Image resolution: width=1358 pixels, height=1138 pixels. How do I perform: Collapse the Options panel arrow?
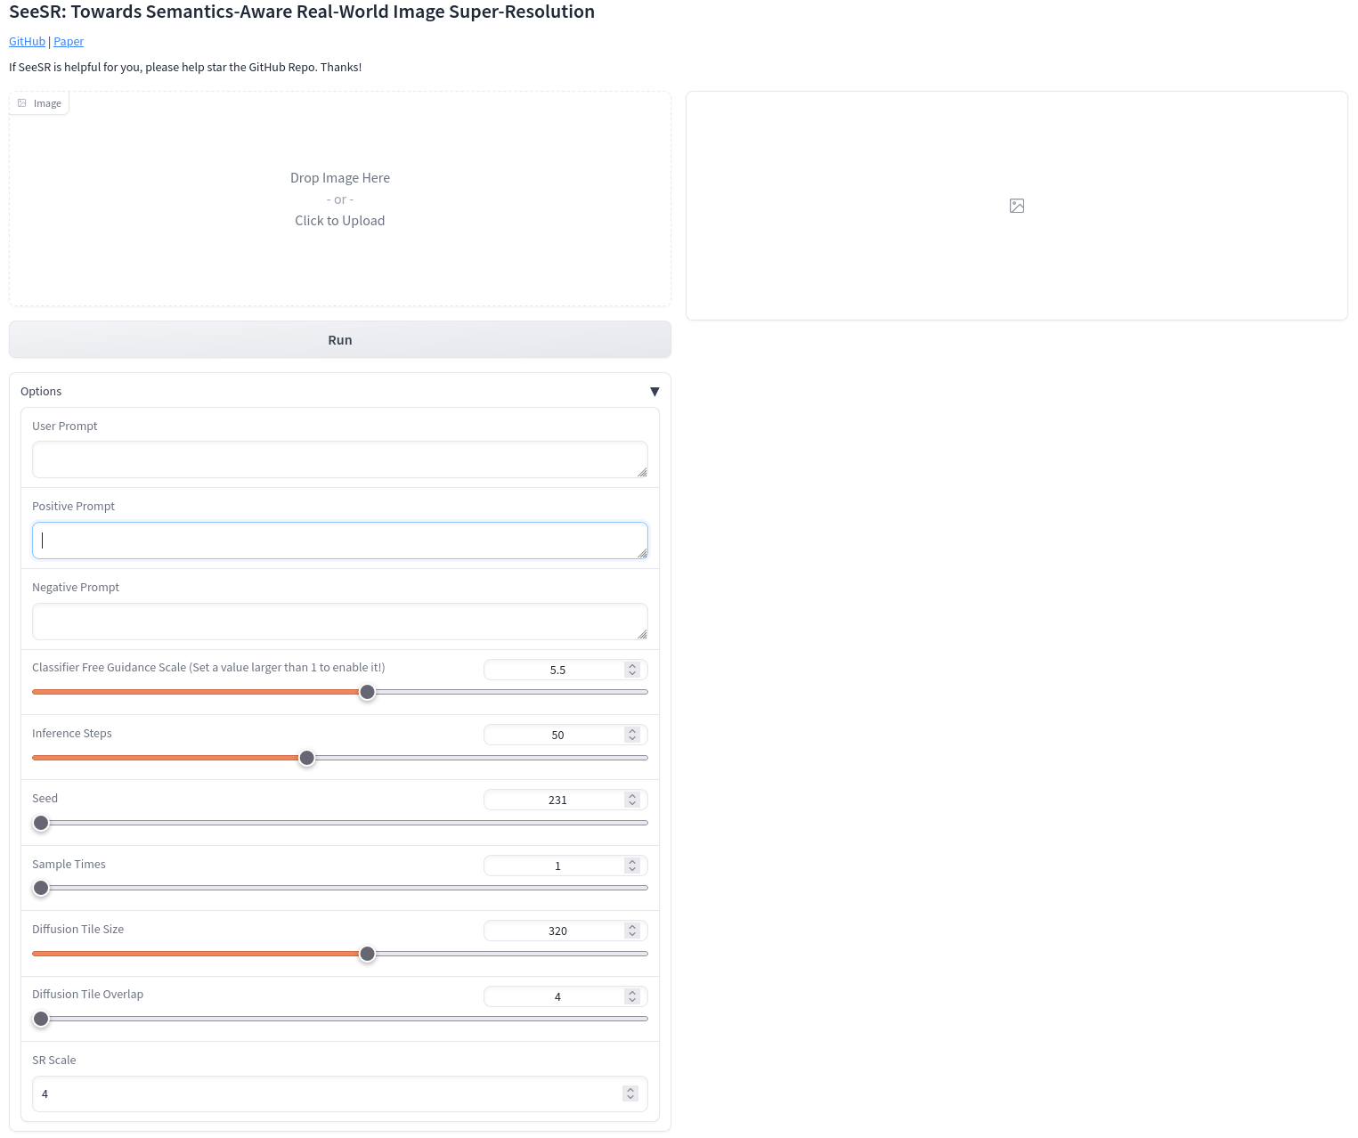655,392
